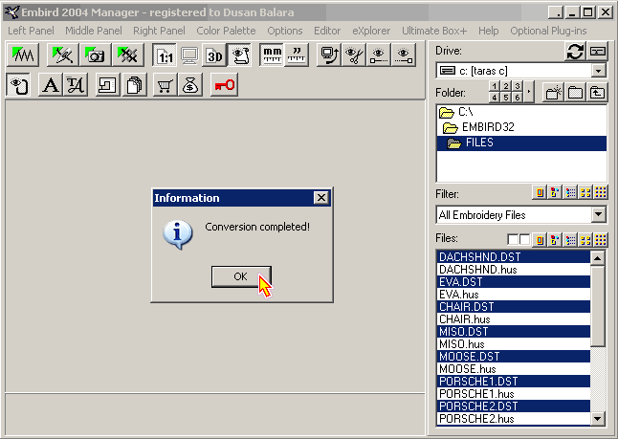The width and height of the screenshot is (618, 439).
Task: Expand the favorite folder numbers arrow
Action: click(x=529, y=93)
